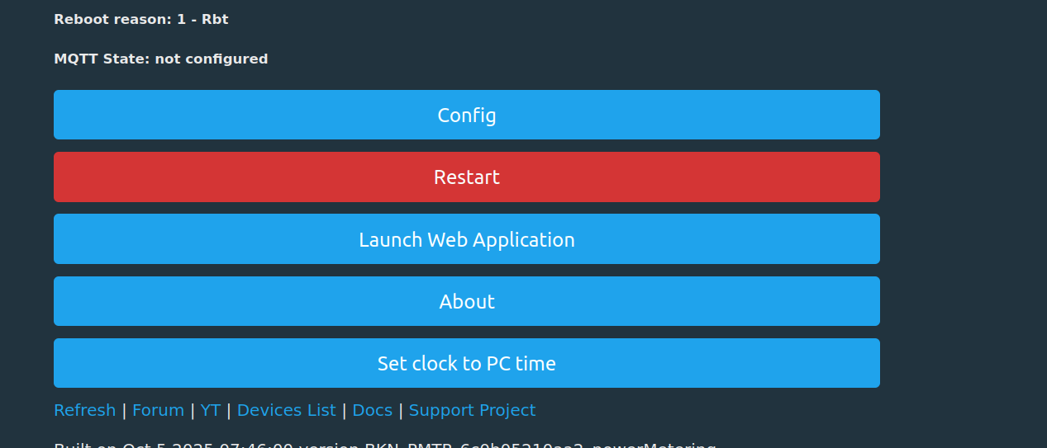Launch Web Application
The image size is (1047, 448).
click(x=467, y=239)
